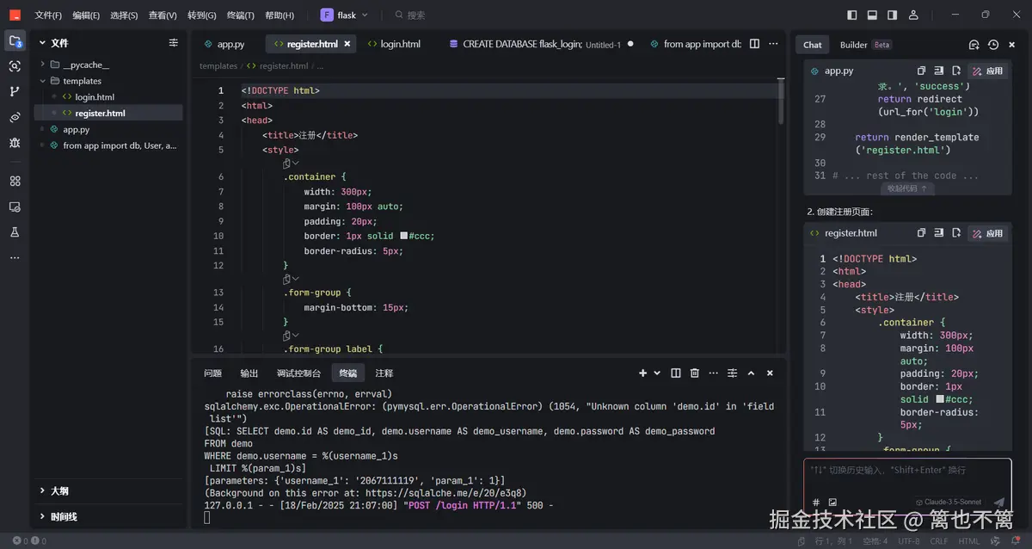
Task: Start a new chat session
Action: tap(974, 45)
